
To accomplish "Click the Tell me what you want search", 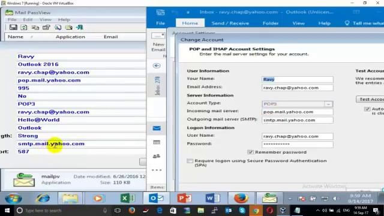I will point(364,23).
